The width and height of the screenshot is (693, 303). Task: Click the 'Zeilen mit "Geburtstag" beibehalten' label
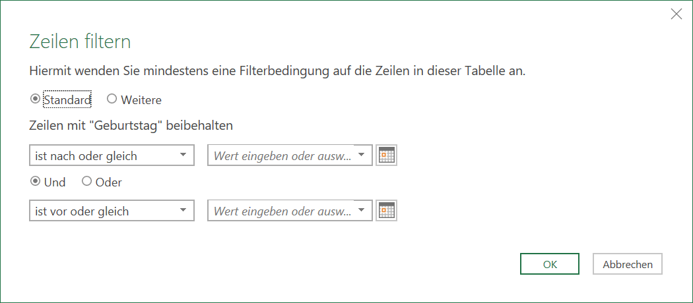pos(131,126)
